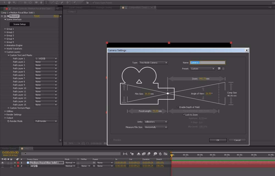This screenshot has height=176, width=275.
Task: Open Element's Scene Setup button
Action: point(20,24)
